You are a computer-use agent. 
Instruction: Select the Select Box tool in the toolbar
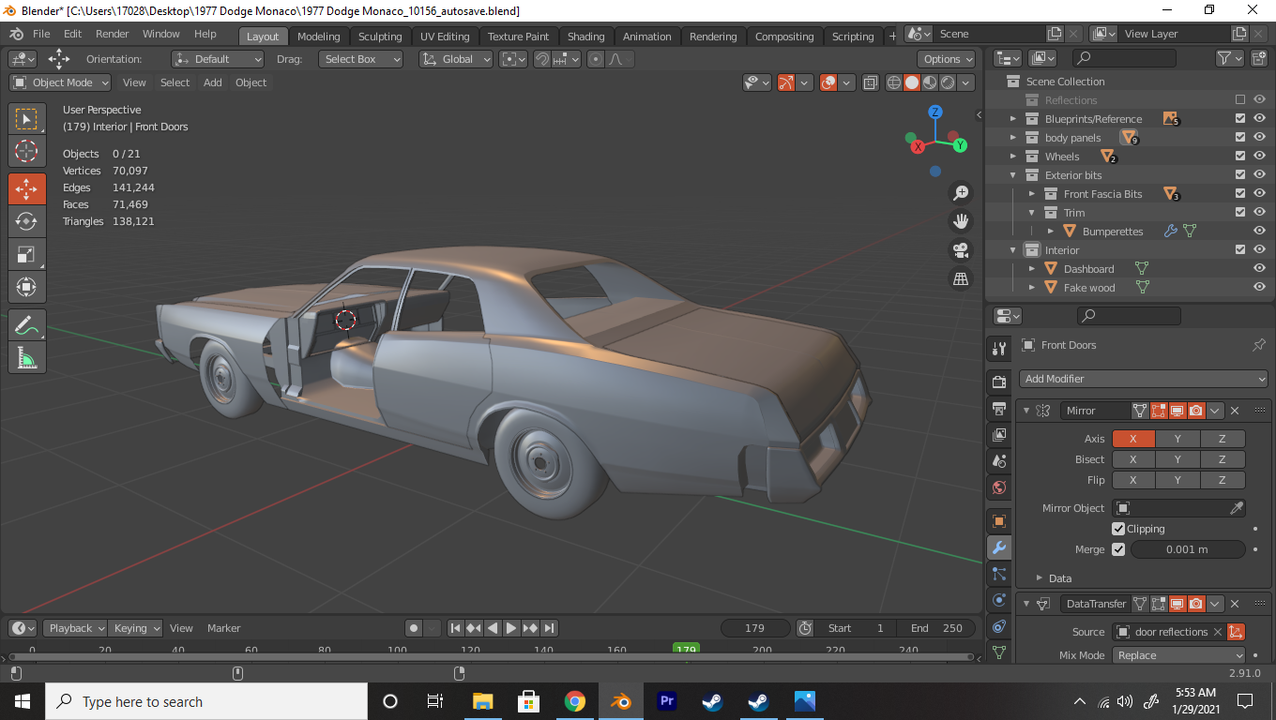coord(26,119)
